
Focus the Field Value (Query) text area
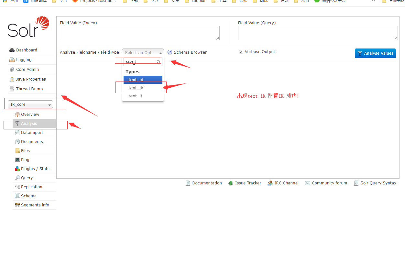pyautogui.click(x=318, y=33)
